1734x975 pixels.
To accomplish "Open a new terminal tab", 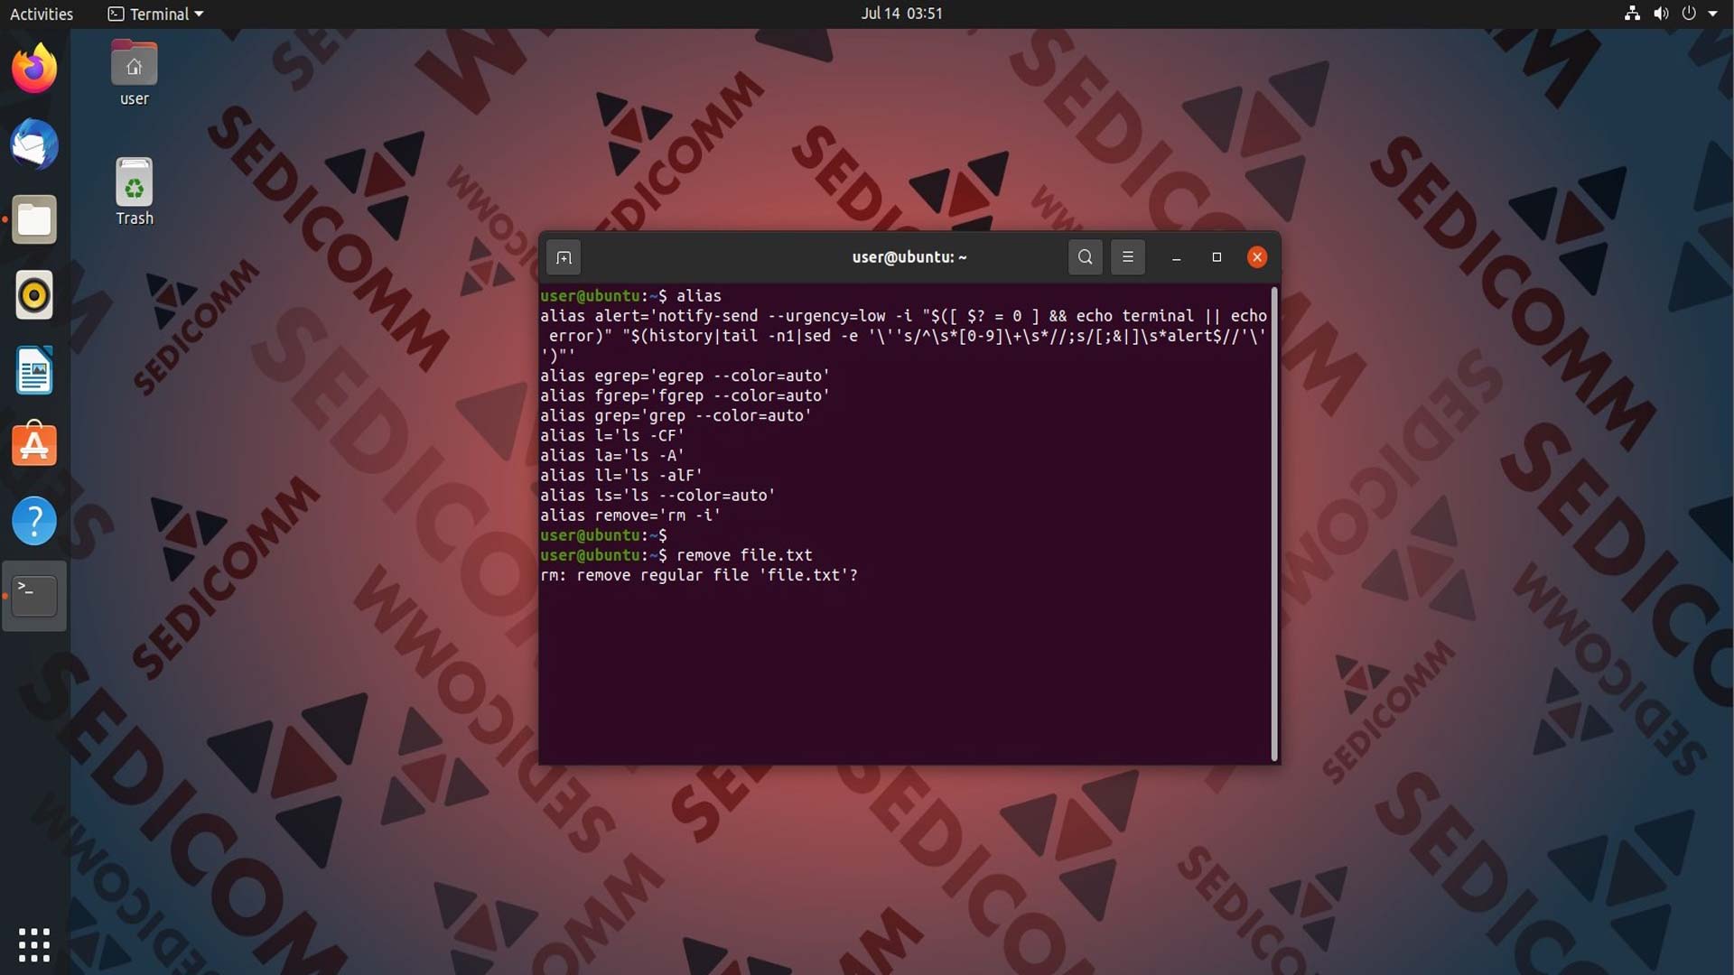I will (564, 258).
